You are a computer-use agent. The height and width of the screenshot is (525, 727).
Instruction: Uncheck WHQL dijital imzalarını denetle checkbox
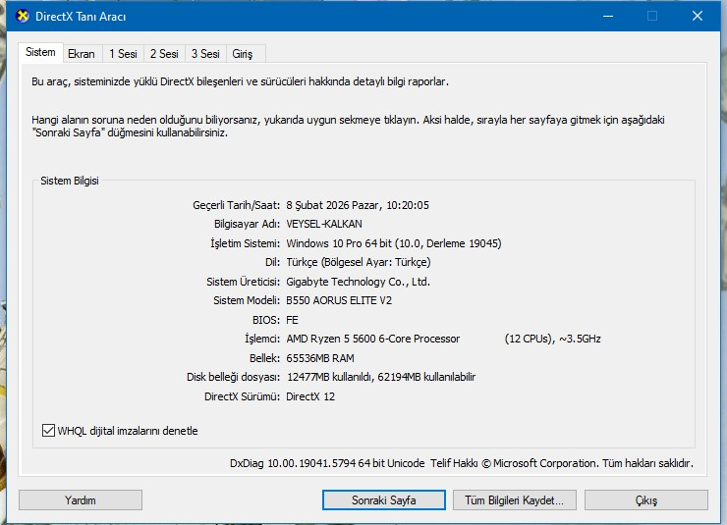48,431
